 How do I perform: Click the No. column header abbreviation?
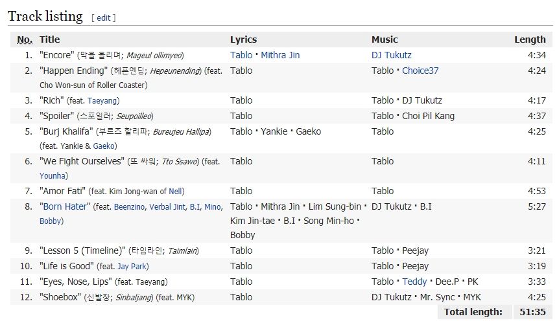(25, 39)
